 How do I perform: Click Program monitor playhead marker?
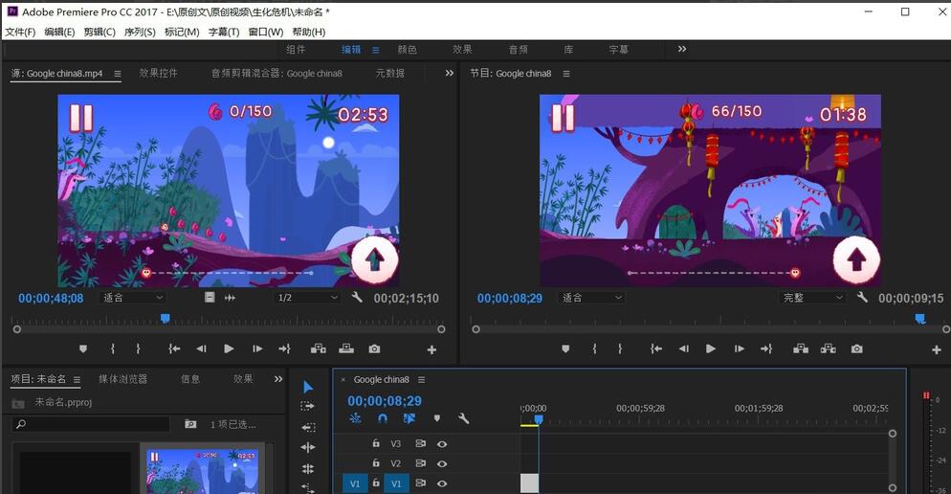point(920,318)
